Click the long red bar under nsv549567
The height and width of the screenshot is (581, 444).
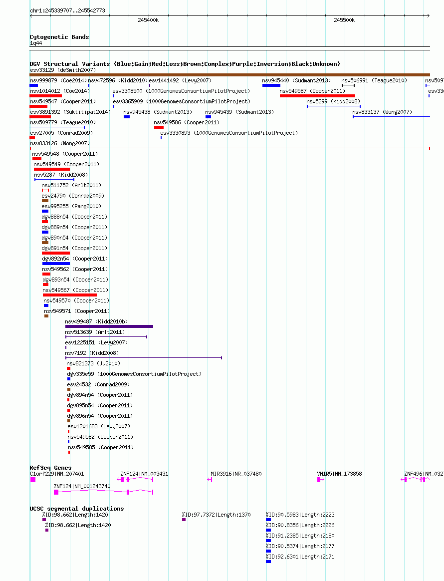coord(70,295)
